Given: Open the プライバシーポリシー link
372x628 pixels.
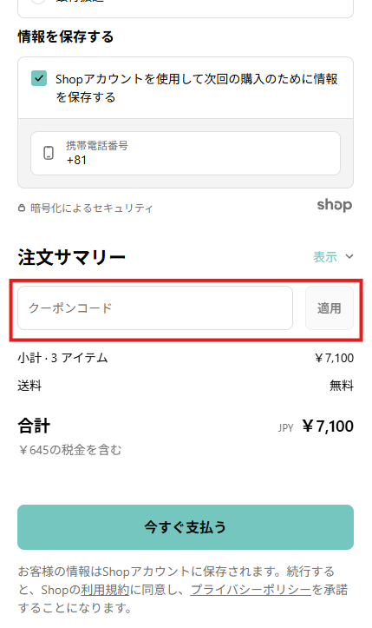Looking at the screenshot, I should (251, 590).
